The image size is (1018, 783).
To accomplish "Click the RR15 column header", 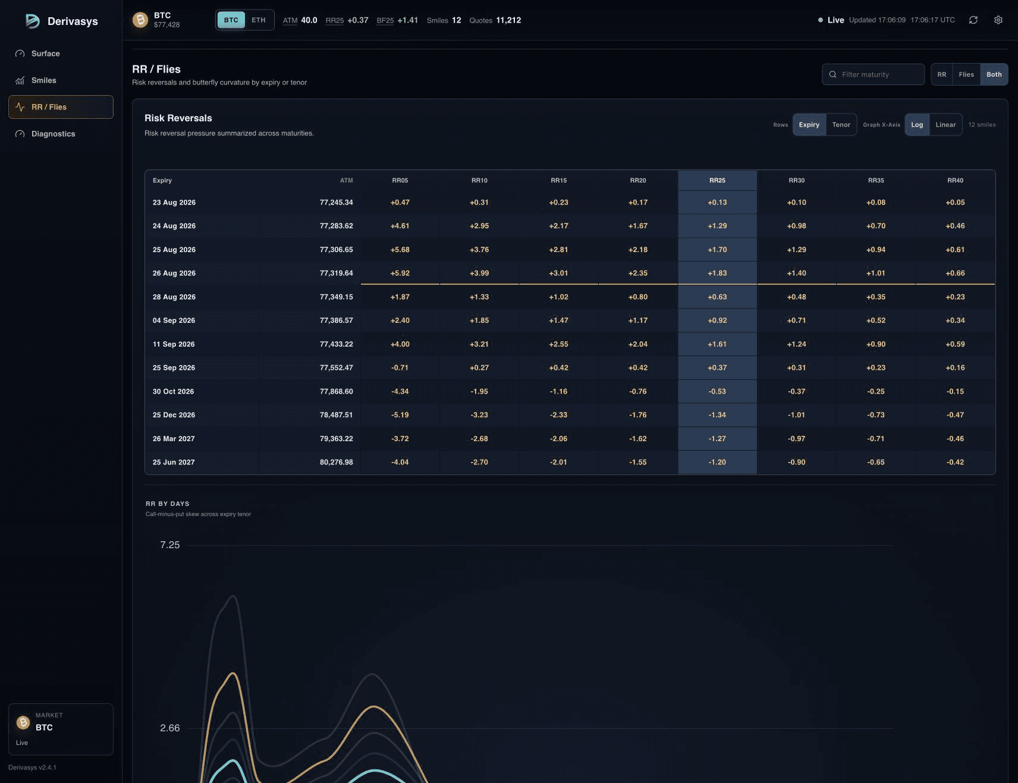I will tap(558, 180).
